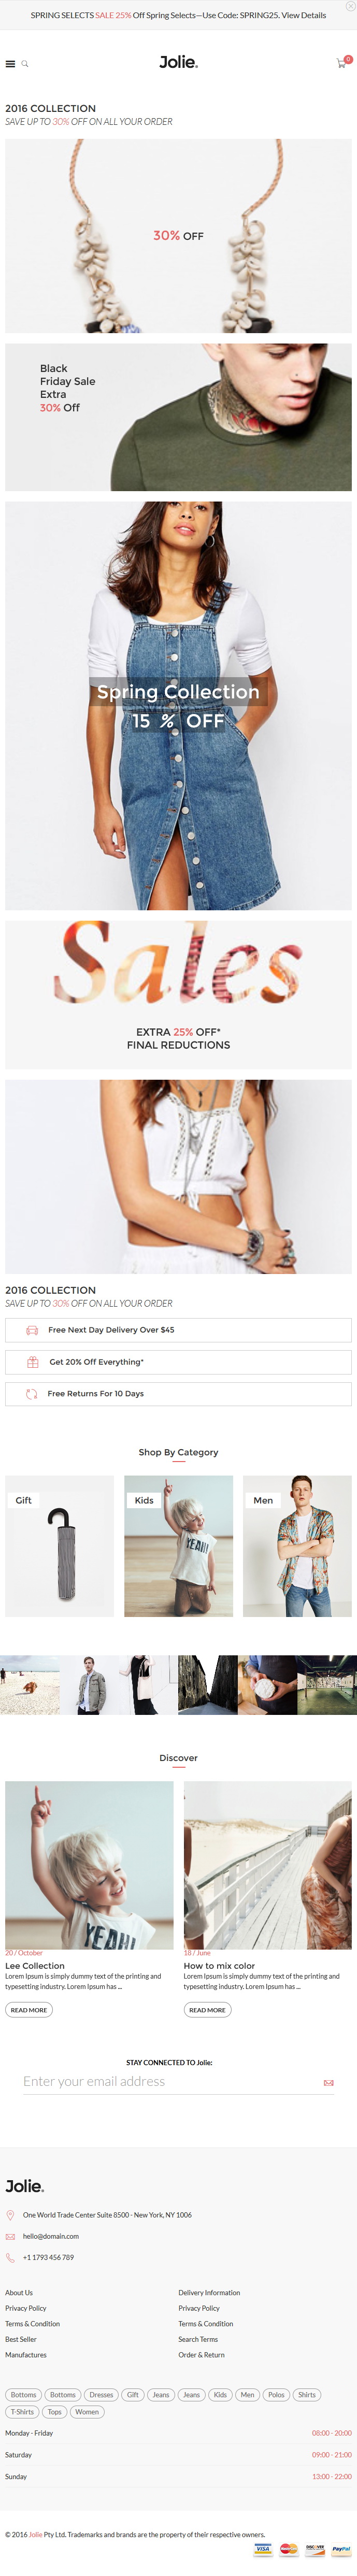Click the phone icon in footer
357x2576 pixels.
pos(10,2257)
